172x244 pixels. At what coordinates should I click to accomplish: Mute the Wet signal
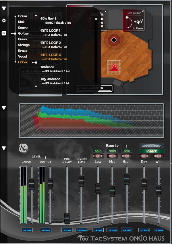(159, 156)
